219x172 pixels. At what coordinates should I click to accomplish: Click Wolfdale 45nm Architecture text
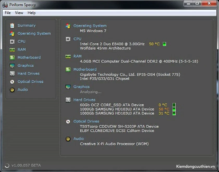point(105,48)
